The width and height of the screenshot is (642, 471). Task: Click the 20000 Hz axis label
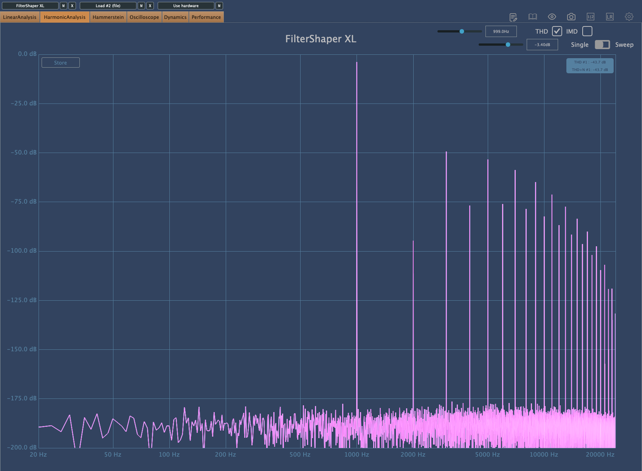tap(600, 454)
